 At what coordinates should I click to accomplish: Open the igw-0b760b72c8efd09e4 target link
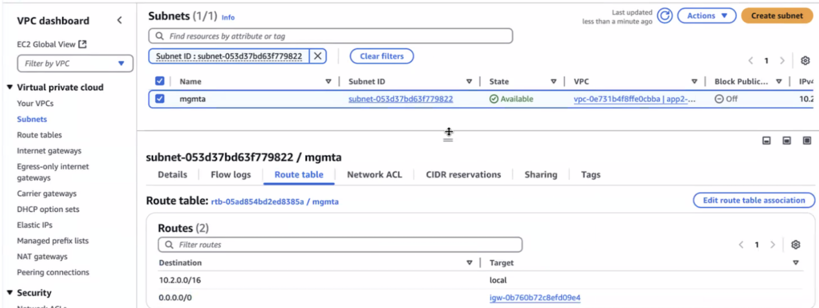click(535, 297)
